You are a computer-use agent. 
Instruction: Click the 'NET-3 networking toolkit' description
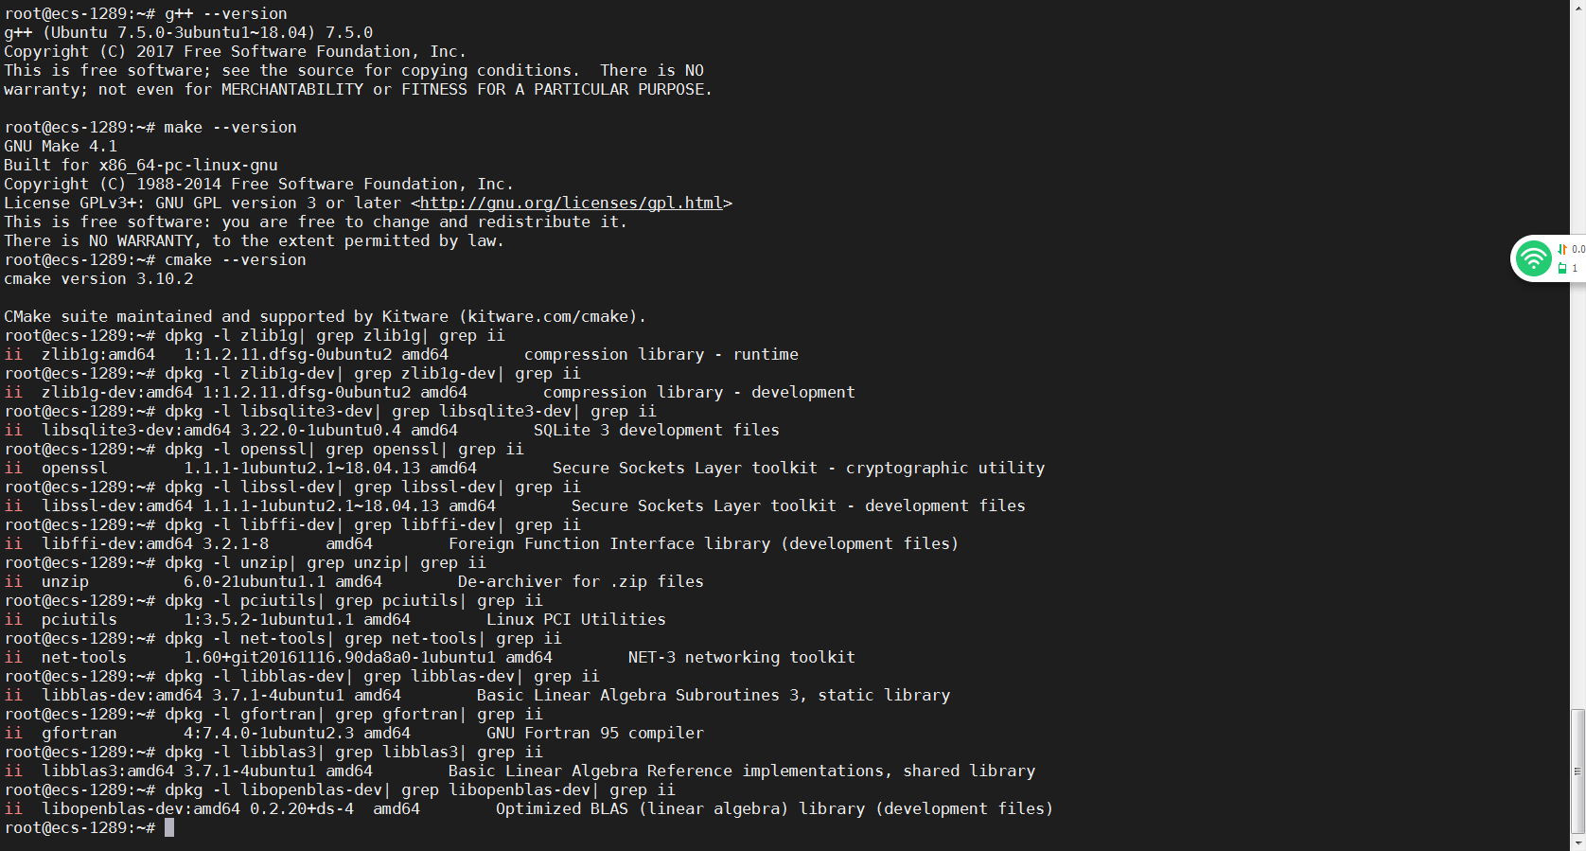click(x=741, y=657)
